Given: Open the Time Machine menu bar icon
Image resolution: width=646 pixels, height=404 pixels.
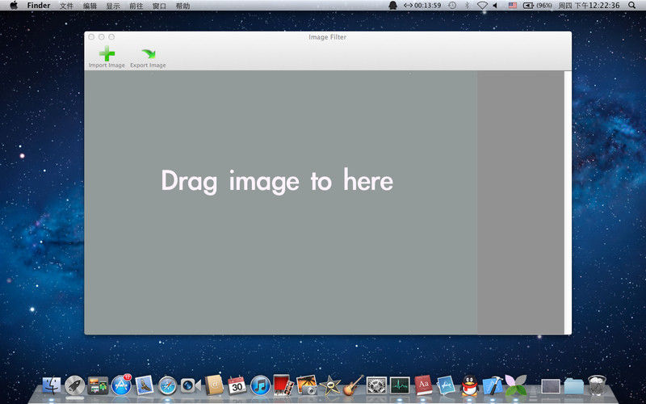Looking at the screenshot, I should coord(452,6).
